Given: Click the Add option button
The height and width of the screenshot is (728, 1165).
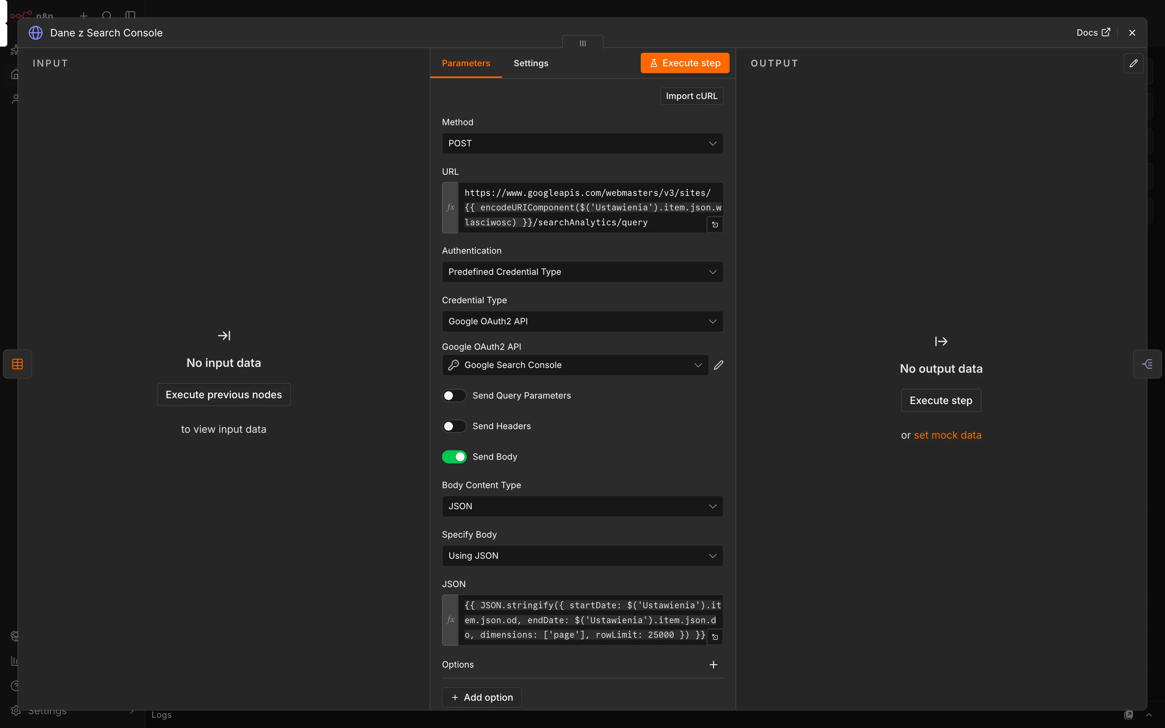Looking at the screenshot, I should coord(481,697).
